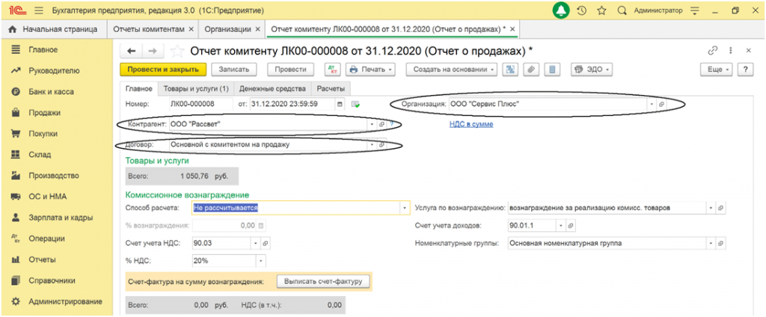Open the help question mark button
The height and width of the screenshot is (317, 766).
click(746, 70)
